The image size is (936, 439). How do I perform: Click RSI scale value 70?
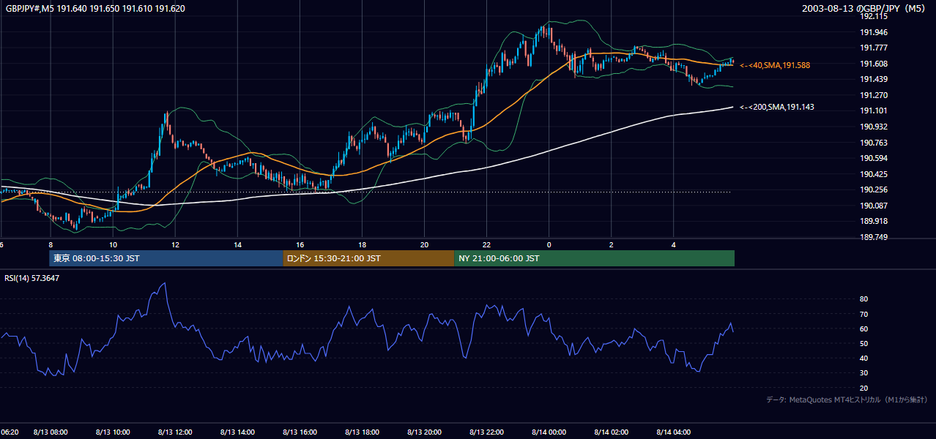[863, 314]
